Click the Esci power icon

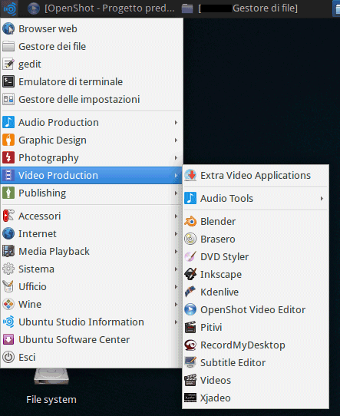[x=8, y=357]
